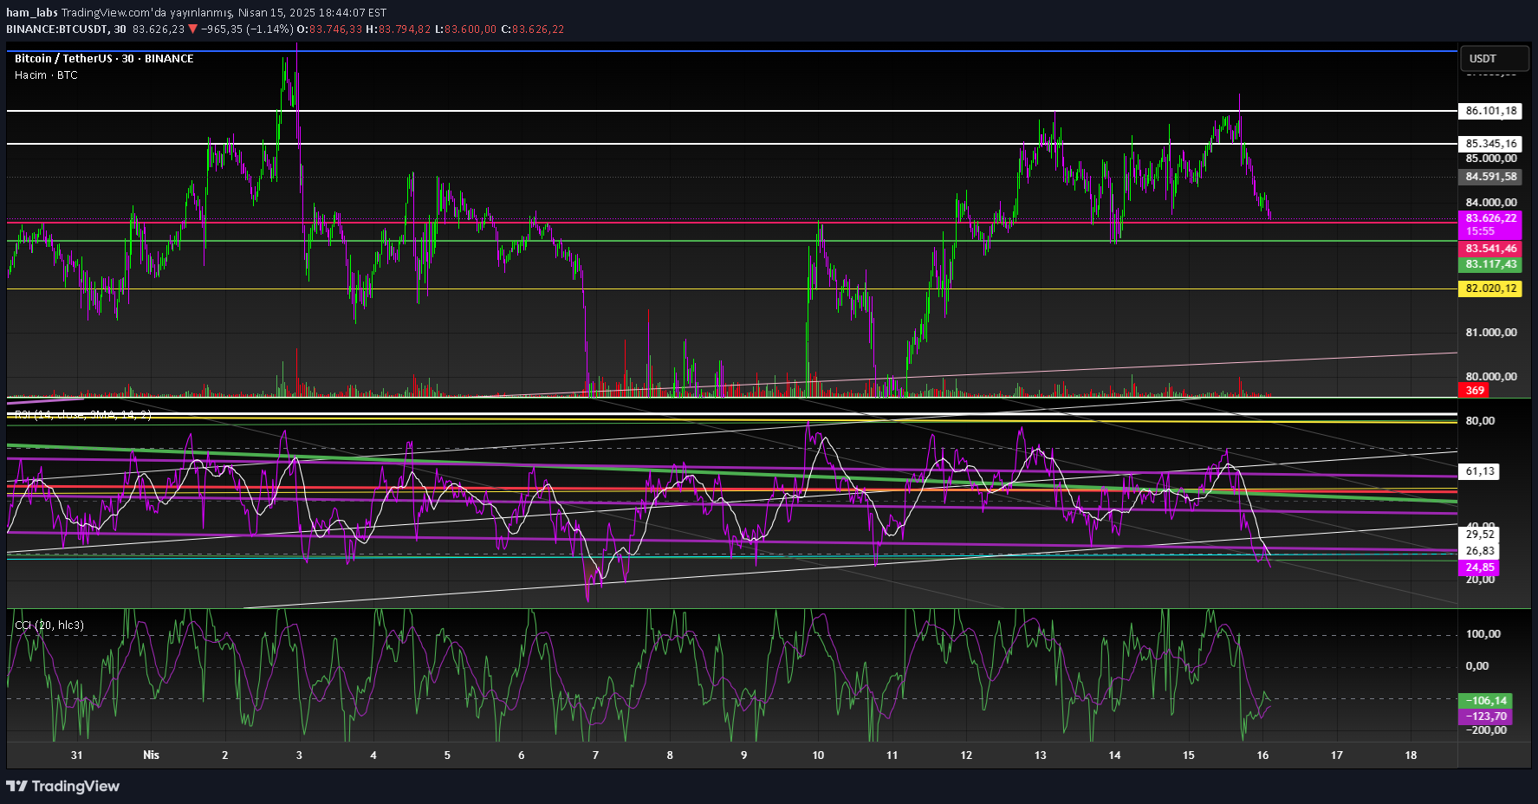Click date 3 on the time axis
The width and height of the screenshot is (1538, 804).
[x=299, y=755]
